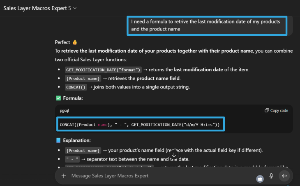300x186 pixels.
Task: Click the " - " separator code tag
Action: point(72,159)
